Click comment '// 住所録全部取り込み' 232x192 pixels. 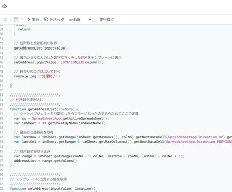click(32, 151)
